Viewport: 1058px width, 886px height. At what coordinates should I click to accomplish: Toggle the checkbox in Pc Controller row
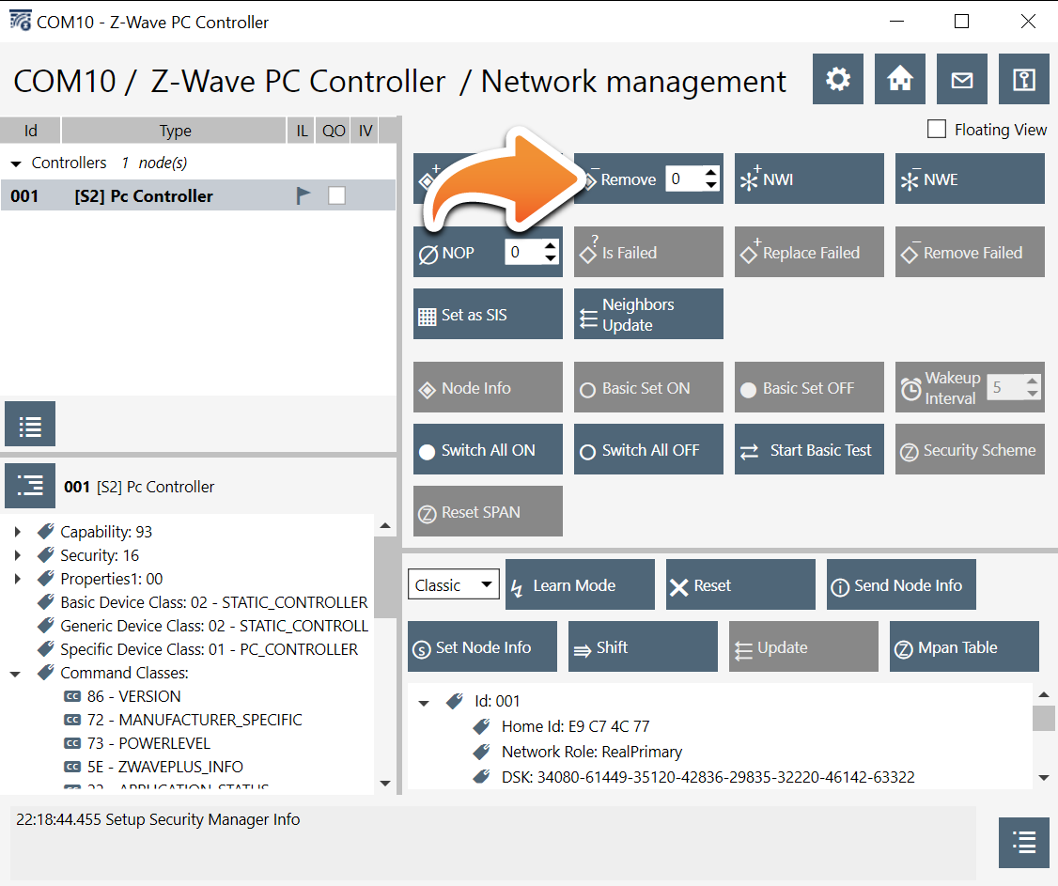pyautogui.click(x=336, y=195)
